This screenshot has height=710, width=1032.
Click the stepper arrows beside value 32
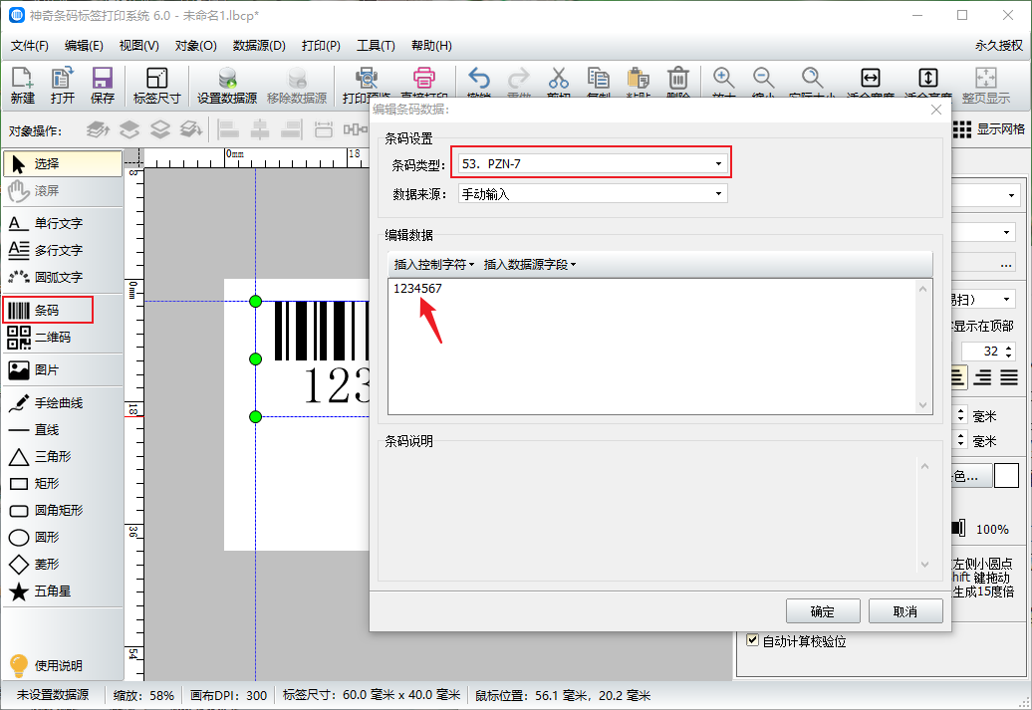[1008, 352]
